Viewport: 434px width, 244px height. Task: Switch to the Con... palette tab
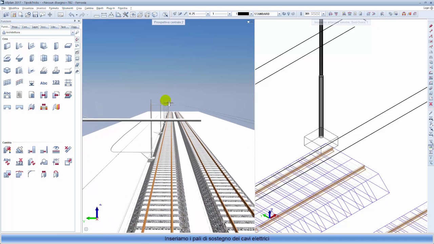(25, 27)
